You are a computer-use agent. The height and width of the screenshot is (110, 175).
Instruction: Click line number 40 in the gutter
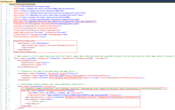(x=6, y=89)
